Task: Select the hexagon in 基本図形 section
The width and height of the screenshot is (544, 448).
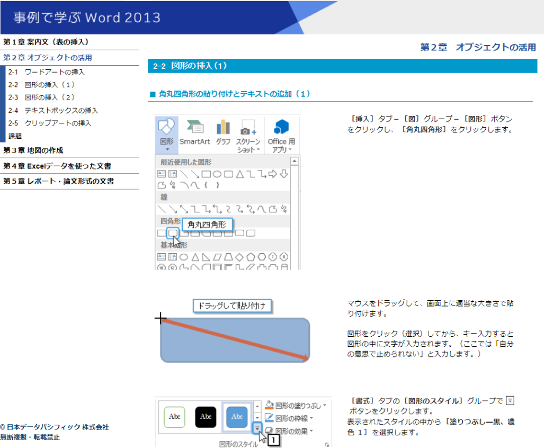Action: [262, 257]
